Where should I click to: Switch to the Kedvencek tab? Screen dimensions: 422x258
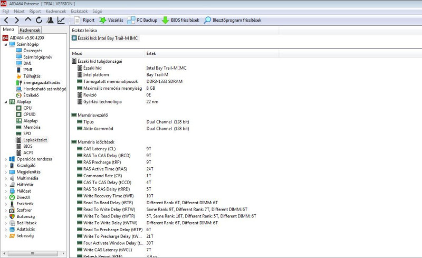click(30, 30)
